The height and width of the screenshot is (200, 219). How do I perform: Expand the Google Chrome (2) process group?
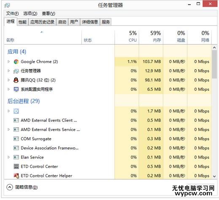tap(8, 61)
